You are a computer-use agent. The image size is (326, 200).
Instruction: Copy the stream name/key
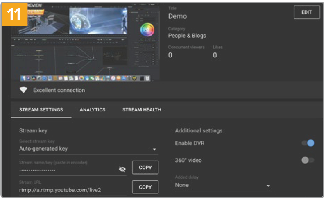(145, 168)
